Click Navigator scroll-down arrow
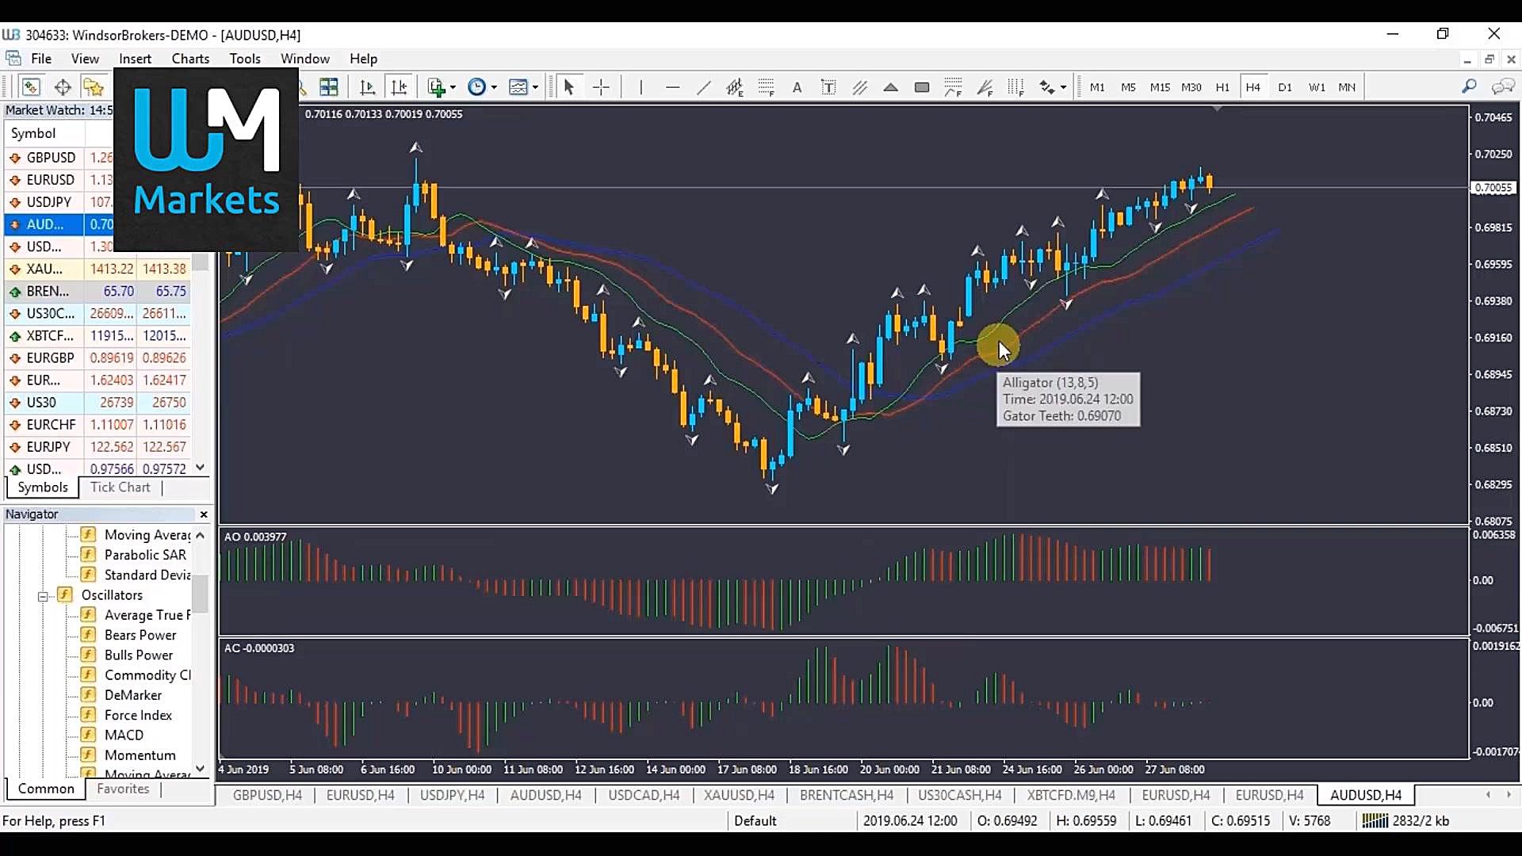This screenshot has height=856, width=1522. (x=201, y=768)
